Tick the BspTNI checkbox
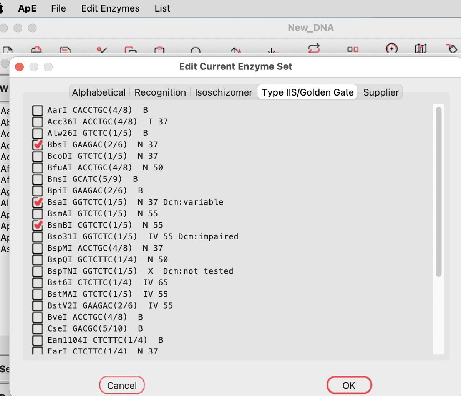Viewport: 461px width, 396px height. pyautogui.click(x=38, y=272)
